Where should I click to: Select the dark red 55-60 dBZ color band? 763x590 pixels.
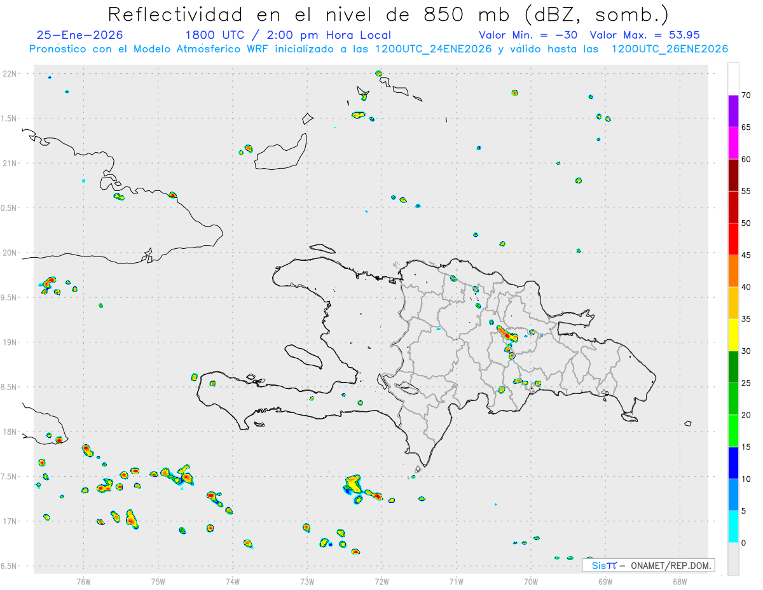click(733, 175)
